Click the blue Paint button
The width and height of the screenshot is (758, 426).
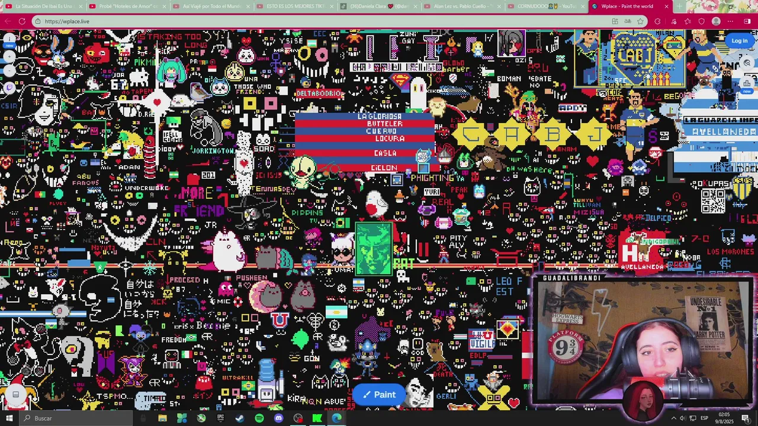[379, 395]
